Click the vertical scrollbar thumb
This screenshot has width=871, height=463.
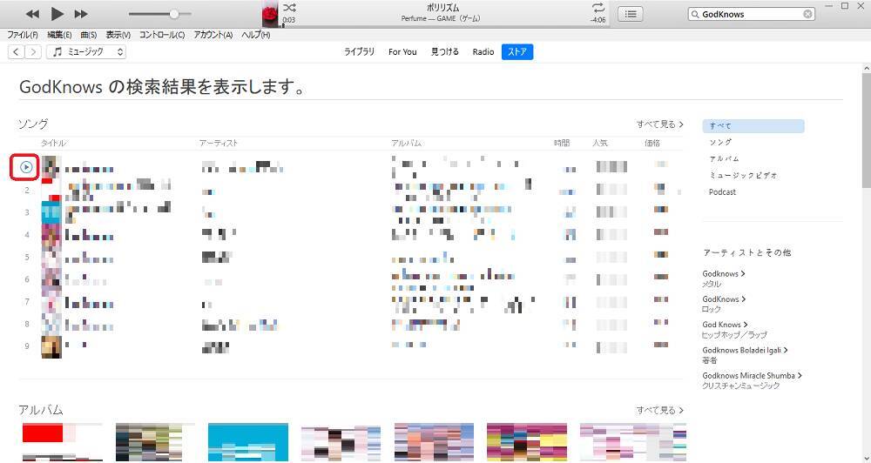[x=866, y=131]
